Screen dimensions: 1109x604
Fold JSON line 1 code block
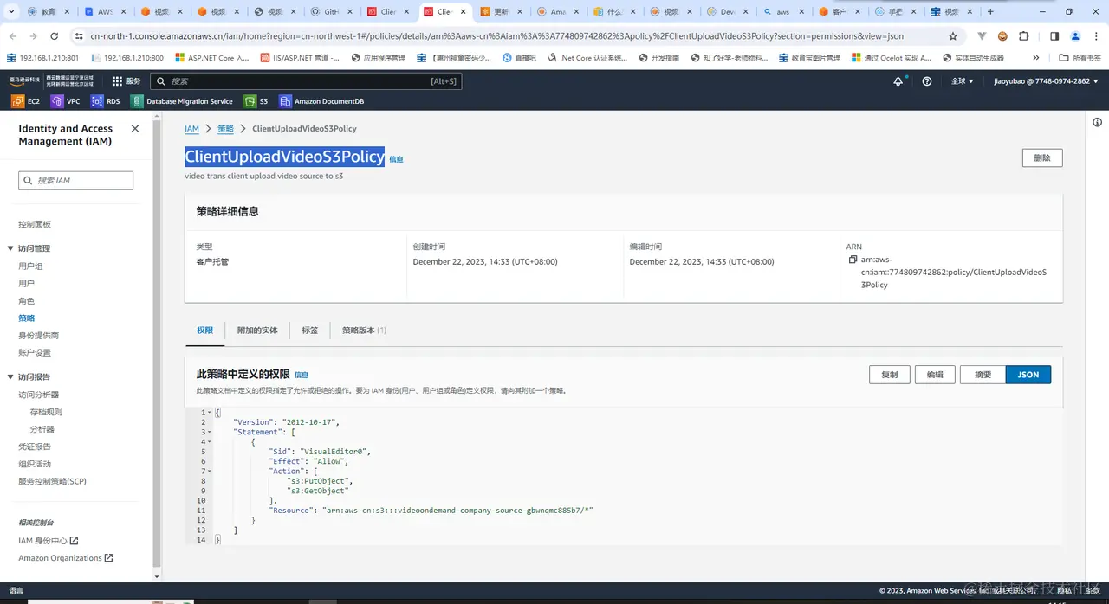tap(210, 413)
